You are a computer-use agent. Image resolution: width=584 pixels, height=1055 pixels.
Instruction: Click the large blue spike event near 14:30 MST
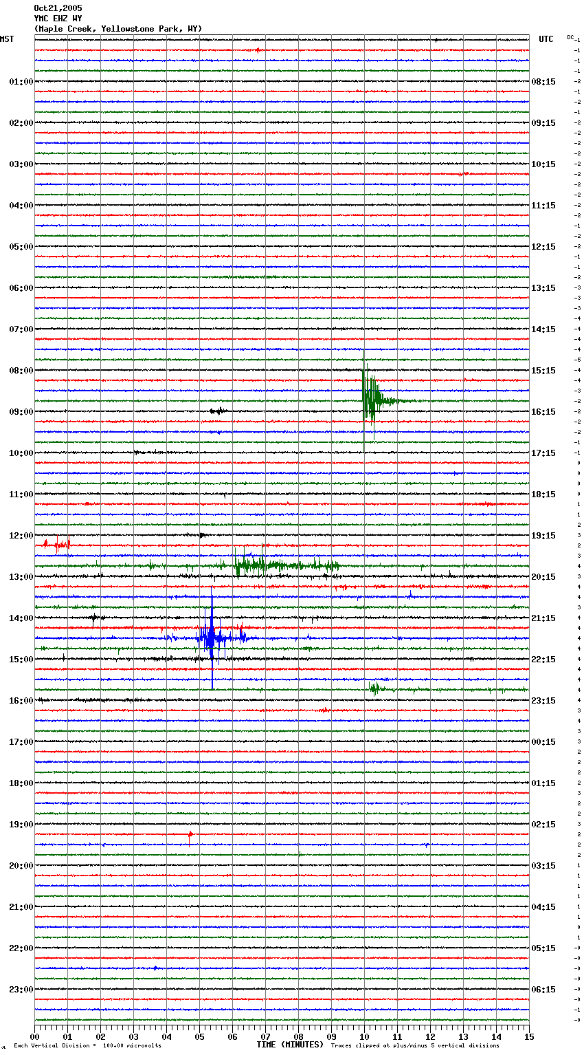pyautogui.click(x=212, y=638)
